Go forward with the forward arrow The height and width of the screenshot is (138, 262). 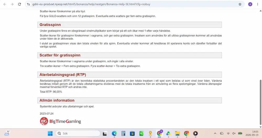[x=12, y=4]
